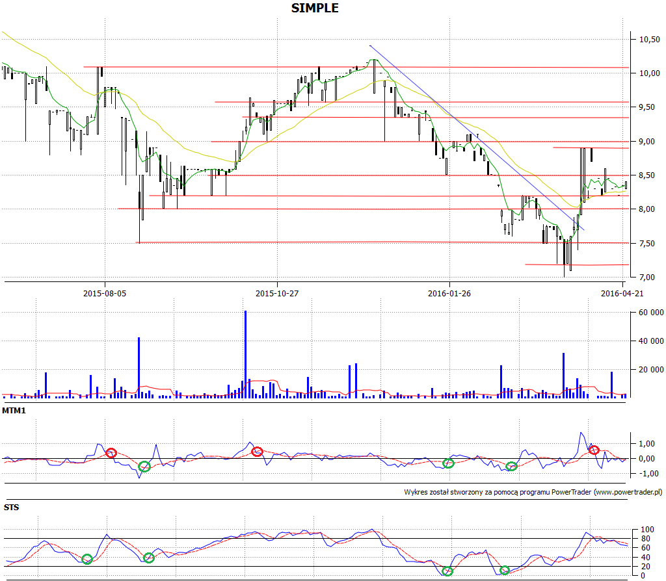This screenshot has height=581, width=666.
Task: Click the 60 000 volume axis label
Action: tap(651, 313)
